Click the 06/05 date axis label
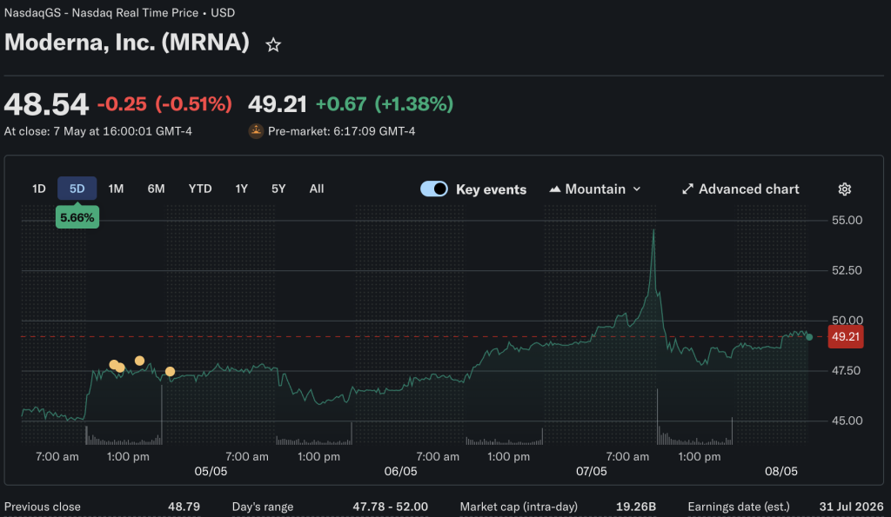Image resolution: width=891 pixels, height=517 pixels. coord(400,472)
